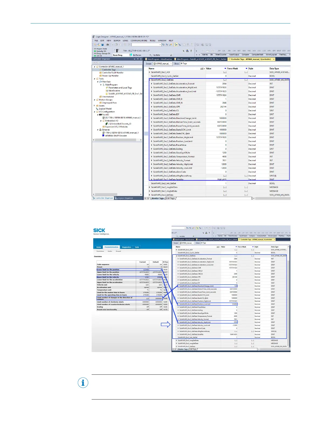
Task: Open EDIT menu in upper Logix Designer
Action: (102, 41)
